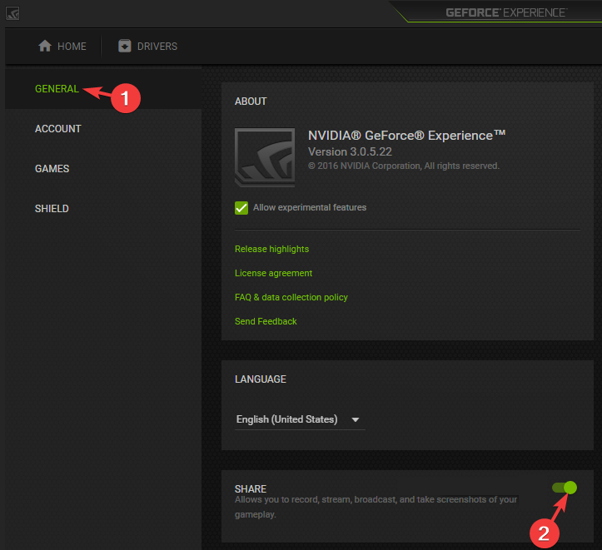The width and height of the screenshot is (602, 550).
Task: Click the SHARE section heading
Action: coord(251,488)
